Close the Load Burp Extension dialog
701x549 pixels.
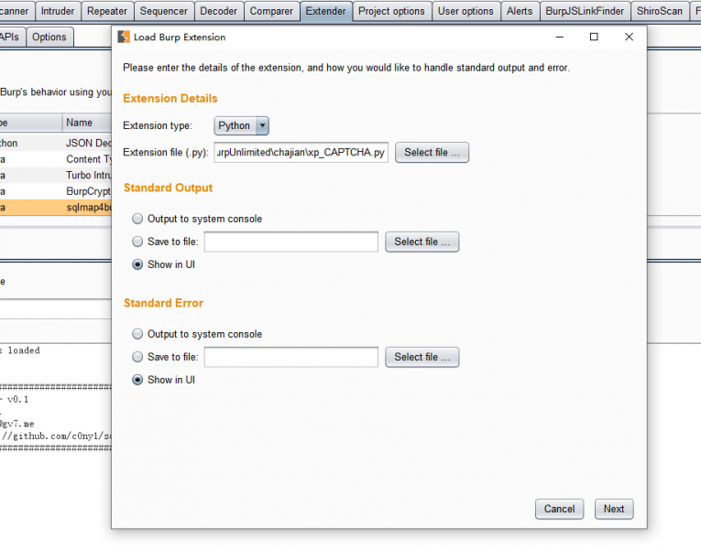coord(629,38)
